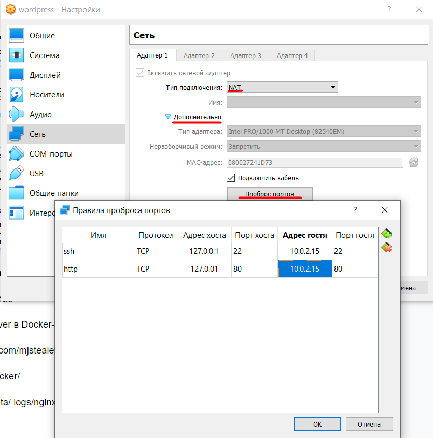Viewport: 433px width, 438px height.
Task: Click guest port 22 in ssh row
Action: pyautogui.click(x=355, y=251)
